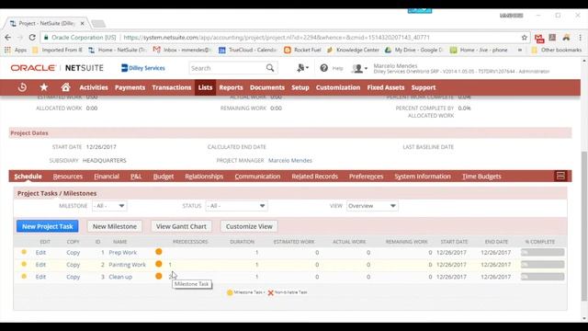This screenshot has width=588, height=331.
Task: Click percent complete bar for Painting Work
Action: (542, 265)
